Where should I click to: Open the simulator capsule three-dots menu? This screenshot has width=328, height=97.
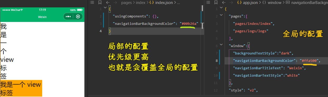(x=68, y=16)
